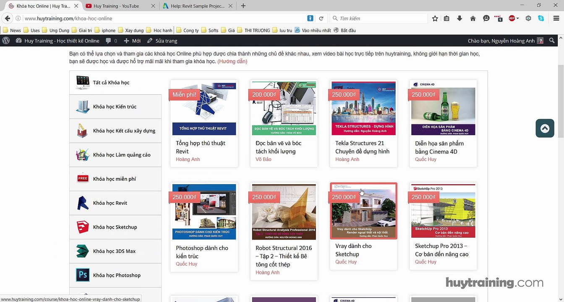Open the bookmarks list icon
This screenshot has width=564, height=302.
[446, 18]
